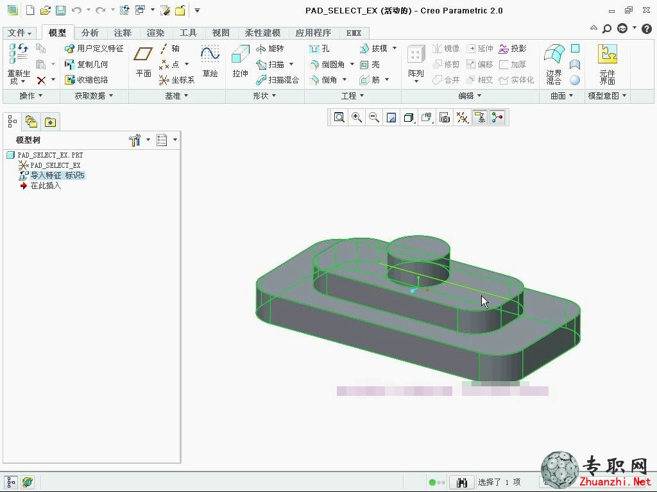Switch to the Annotate (注释) tab
Image resolution: width=657 pixels, height=492 pixels.
tap(123, 33)
